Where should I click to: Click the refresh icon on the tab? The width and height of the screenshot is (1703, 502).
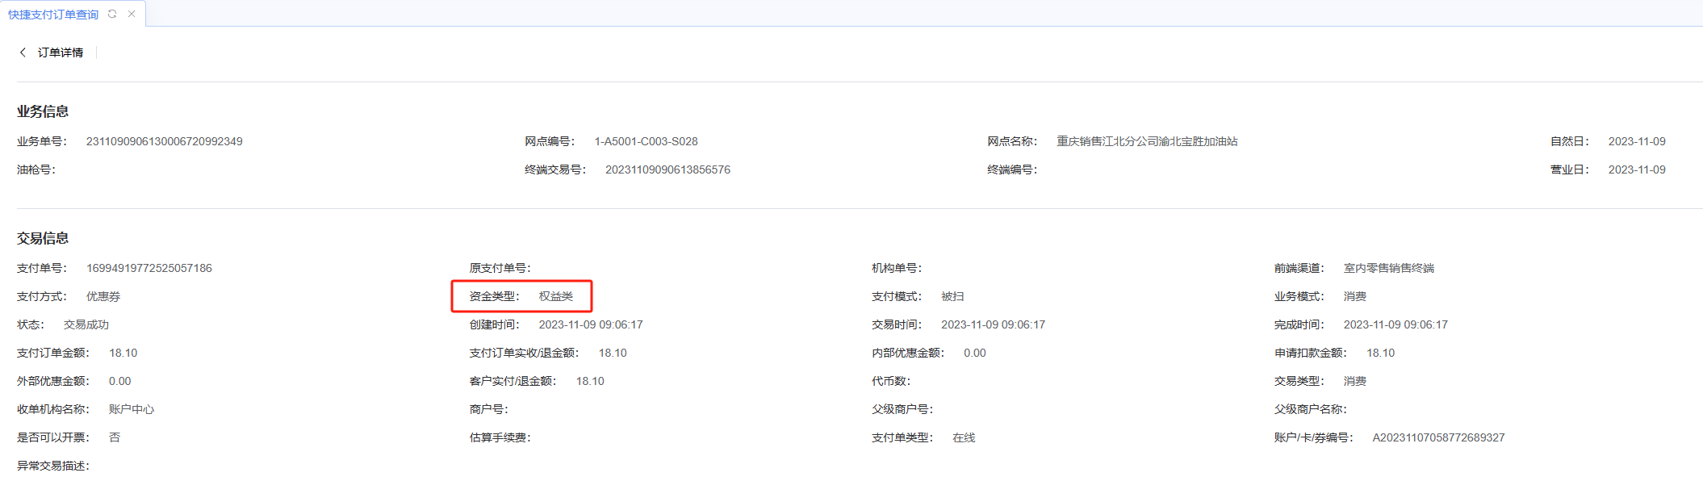pos(112,14)
